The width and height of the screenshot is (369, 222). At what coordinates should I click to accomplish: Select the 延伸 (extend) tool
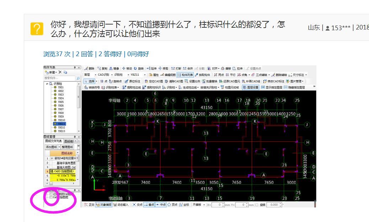(151, 69)
